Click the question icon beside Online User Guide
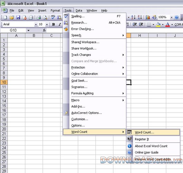 129,152
